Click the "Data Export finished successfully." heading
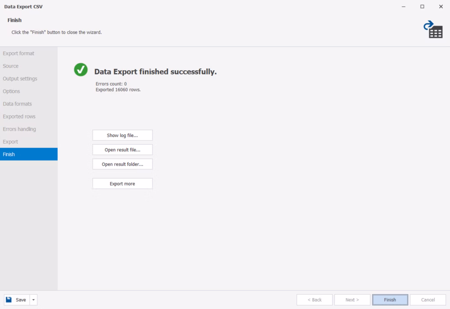This screenshot has height=309, width=450. [155, 72]
